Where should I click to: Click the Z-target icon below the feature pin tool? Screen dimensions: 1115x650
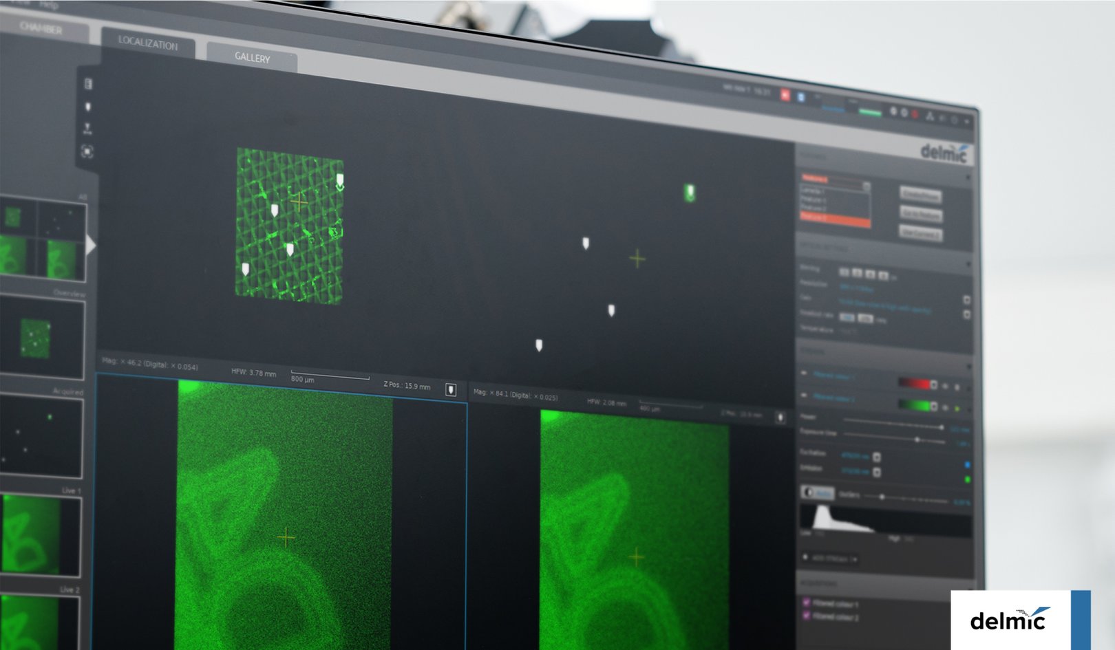click(89, 129)
